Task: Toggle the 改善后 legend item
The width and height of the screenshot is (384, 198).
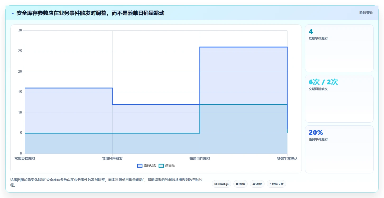Action: tap(167, 165)
